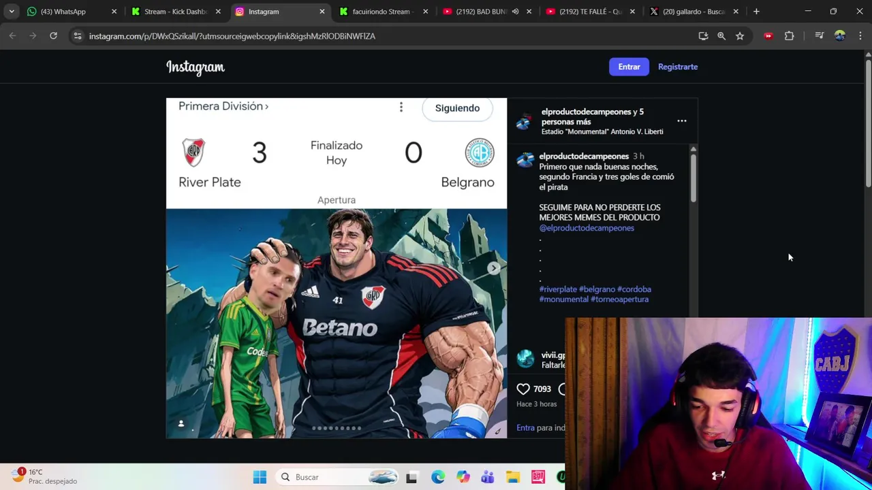Switch to the gallardo X search tab
872x490 pixels.
click(x=694, y=12)
